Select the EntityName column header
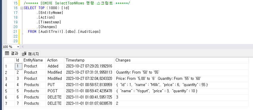This screenshot has width=253, height=110. point(34,60)
